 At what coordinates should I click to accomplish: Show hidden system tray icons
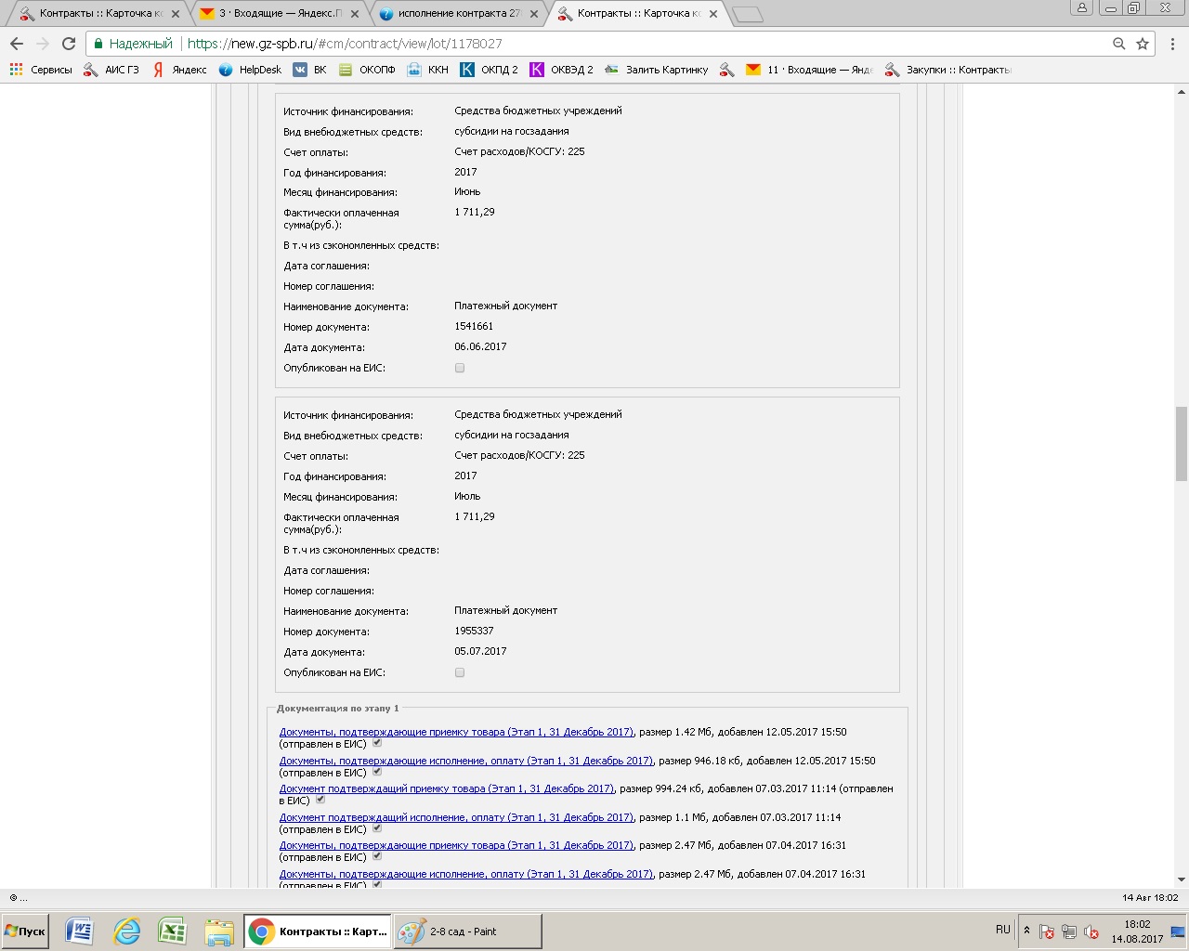1026,931
